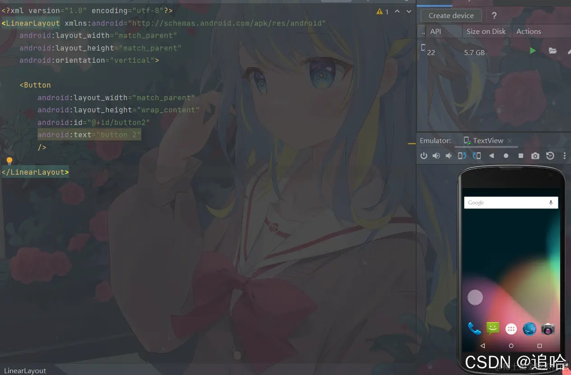This screenshot has width=571, height=375.
Task: Select the LinearLayout breadcrumb in status bar
Action: pyautogui.click(x=25, y=370)
